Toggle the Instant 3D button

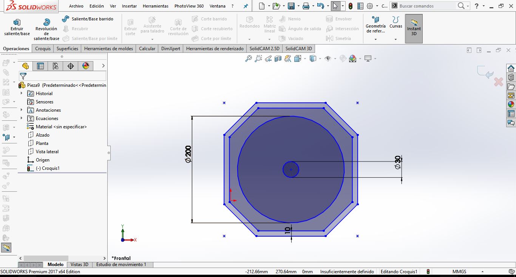pyautogui.click(x=414, y=28)
